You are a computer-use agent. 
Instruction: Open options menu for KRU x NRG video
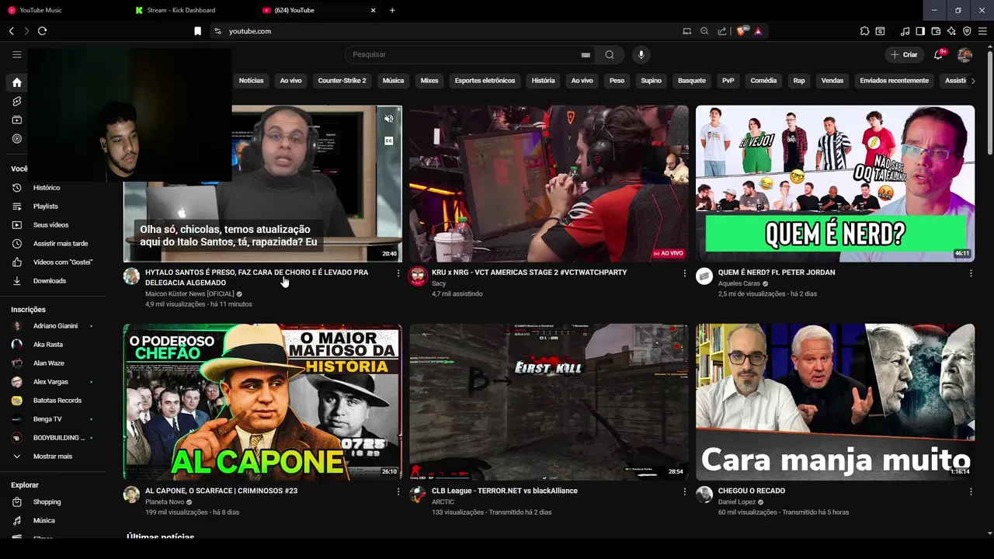[x=684, y=273]
